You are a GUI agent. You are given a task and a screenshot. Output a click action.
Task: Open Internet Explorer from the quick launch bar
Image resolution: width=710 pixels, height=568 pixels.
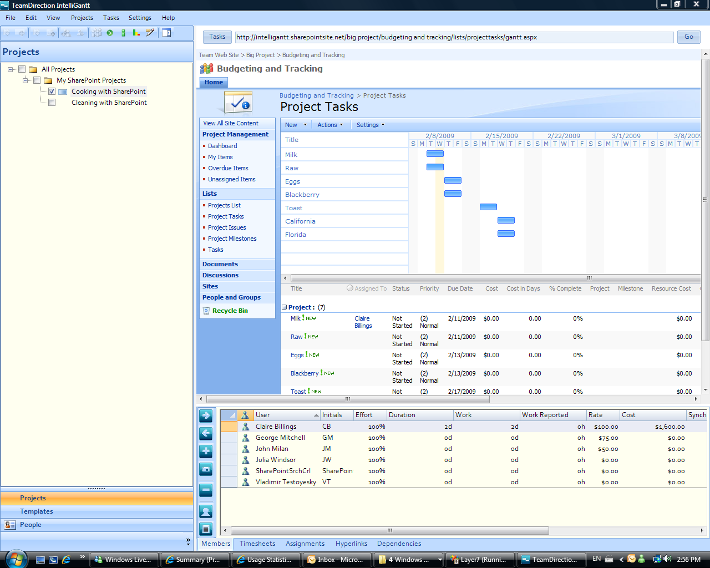pyautogui.click(x=67, y=560)
